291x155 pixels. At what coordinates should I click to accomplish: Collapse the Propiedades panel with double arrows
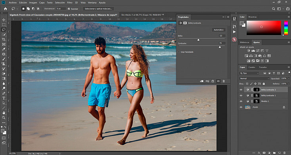224,17
